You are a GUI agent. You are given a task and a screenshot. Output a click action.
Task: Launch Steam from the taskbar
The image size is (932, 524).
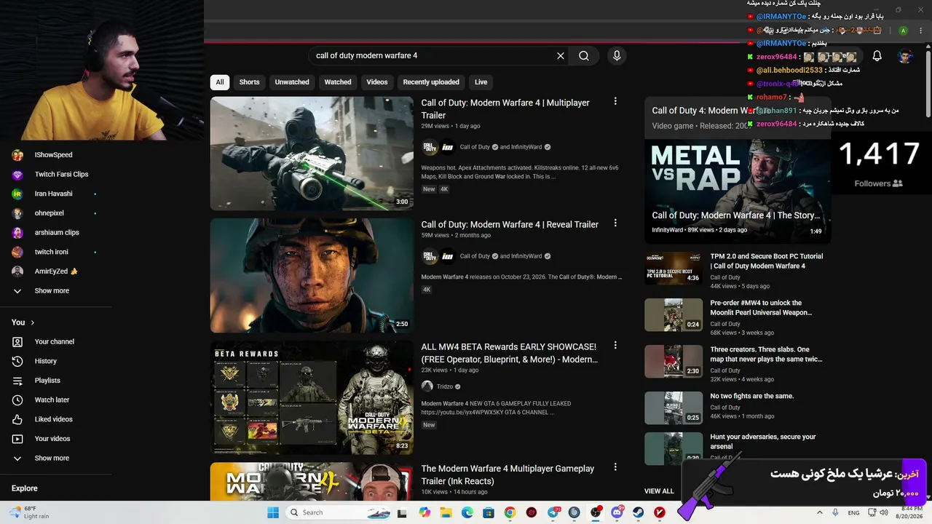pos(639,512)
